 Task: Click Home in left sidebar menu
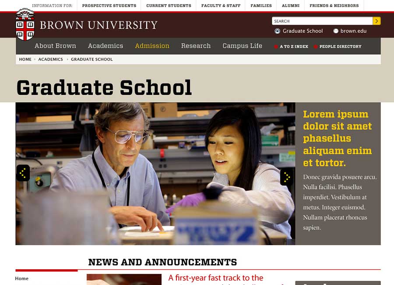pos(21,278)
